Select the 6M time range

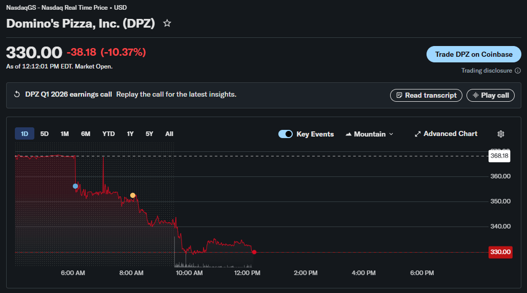click(86, 134)
